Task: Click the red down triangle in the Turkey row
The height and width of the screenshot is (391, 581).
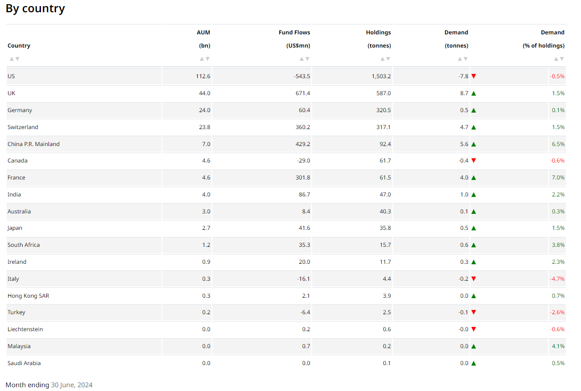Action: 474,312
